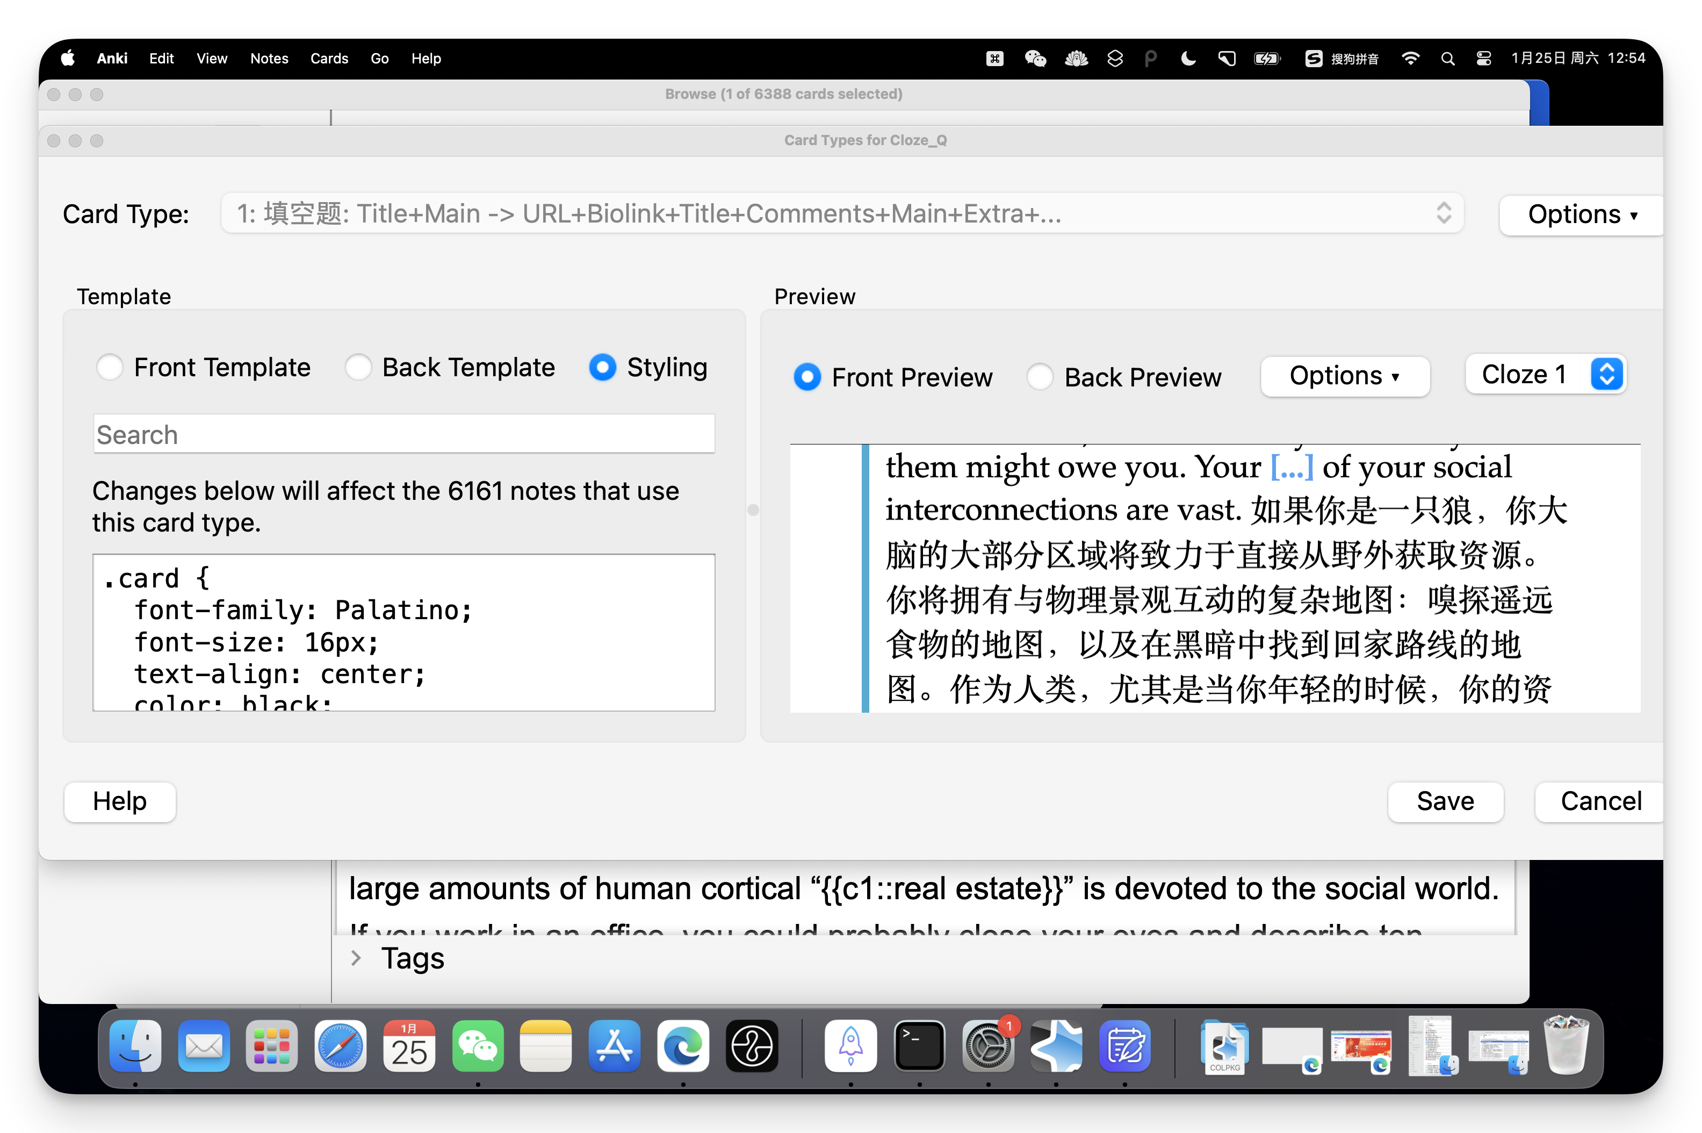This screenshot has width=1702, height=1133.
Task: Select the Front Template radio button
Action: 110,367
